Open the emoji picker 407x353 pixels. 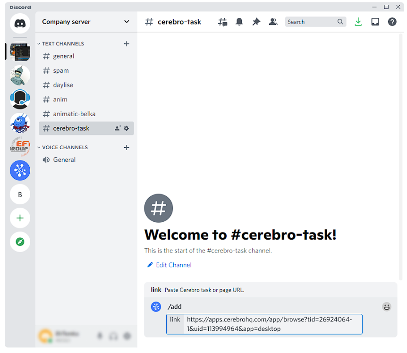click(387, 307)
